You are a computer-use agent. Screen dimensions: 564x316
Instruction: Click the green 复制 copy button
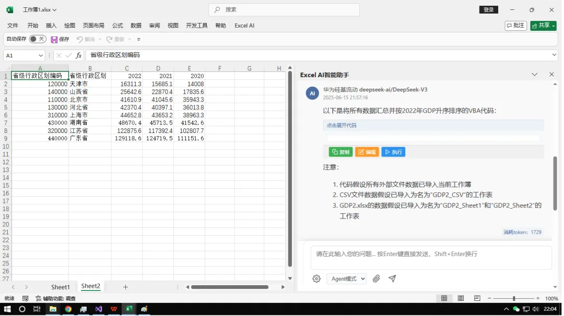(x=340, y=152)
